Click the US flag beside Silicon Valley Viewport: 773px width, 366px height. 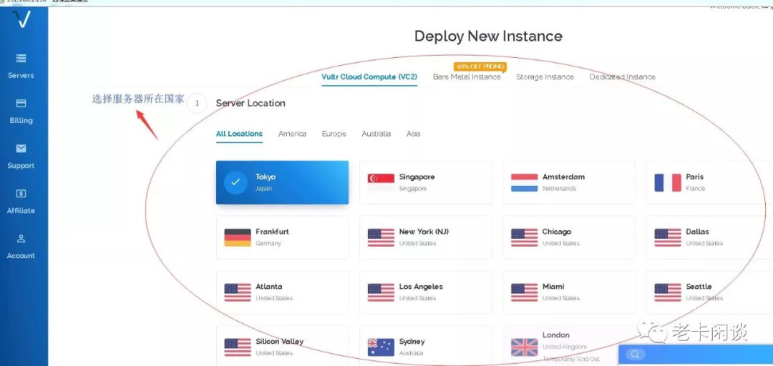pyautogui.click(x=238, y=347)
